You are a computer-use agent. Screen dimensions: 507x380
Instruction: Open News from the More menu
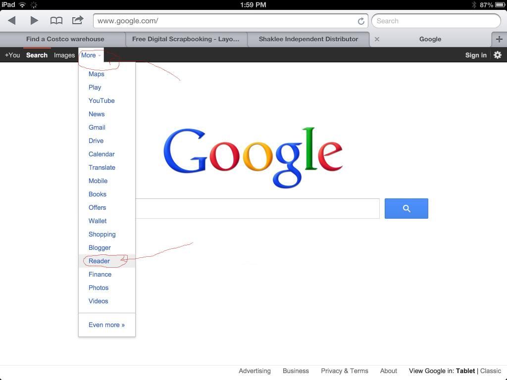point(97,114)
